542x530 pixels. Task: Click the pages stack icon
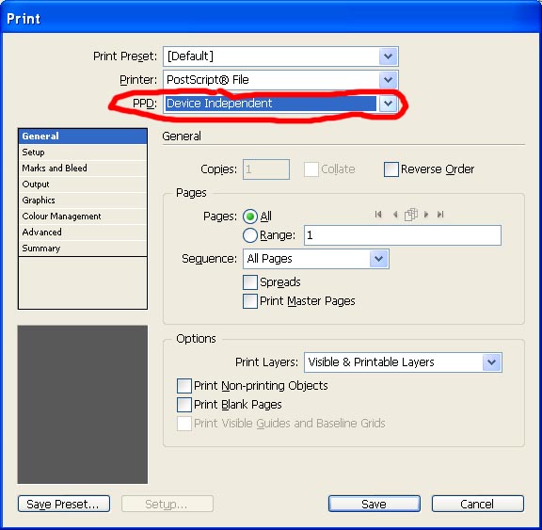(411, 215)
